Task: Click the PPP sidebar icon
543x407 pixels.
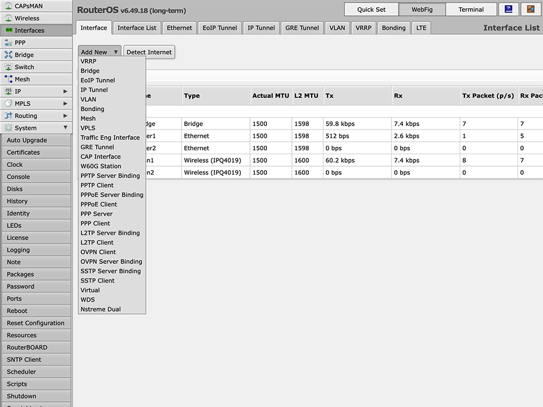Action: pos(8,42)
